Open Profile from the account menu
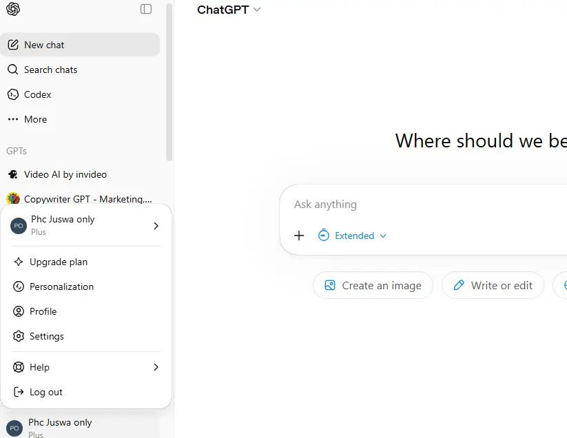567x438 pixels. click(85, 311)
